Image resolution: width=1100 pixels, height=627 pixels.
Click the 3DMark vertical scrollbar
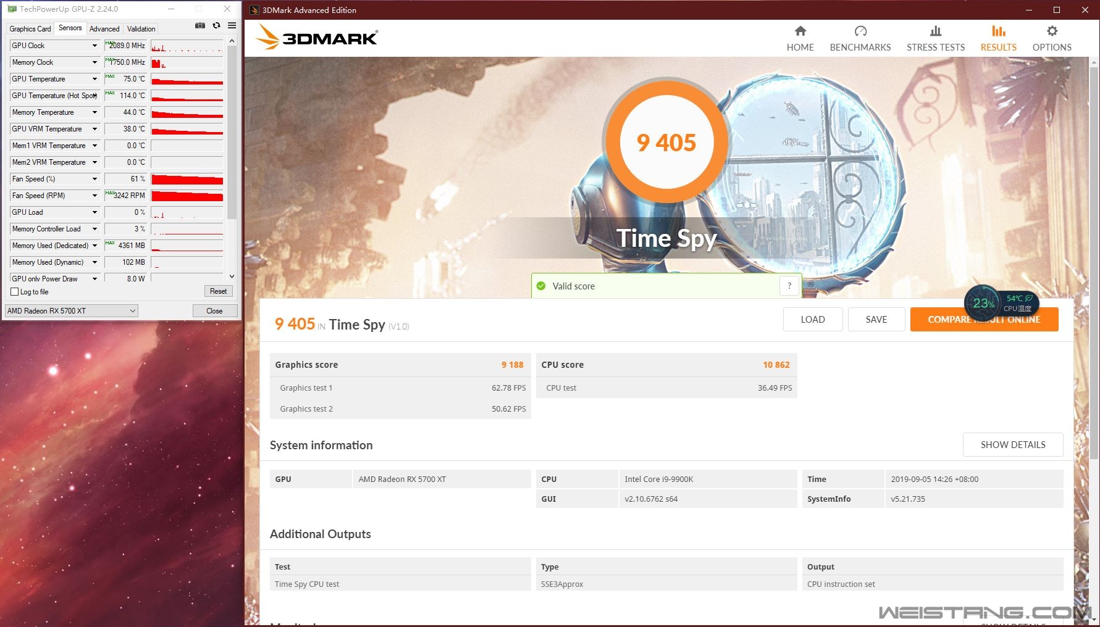tap(1094, 262)
